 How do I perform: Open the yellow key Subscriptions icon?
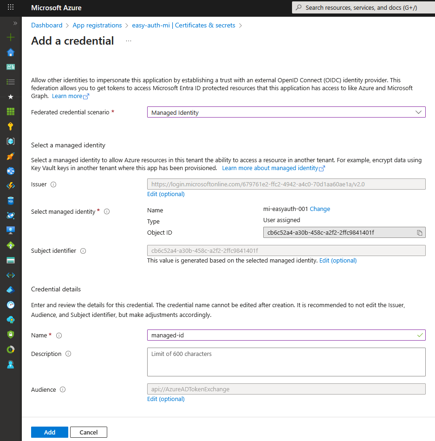[11, 126]
